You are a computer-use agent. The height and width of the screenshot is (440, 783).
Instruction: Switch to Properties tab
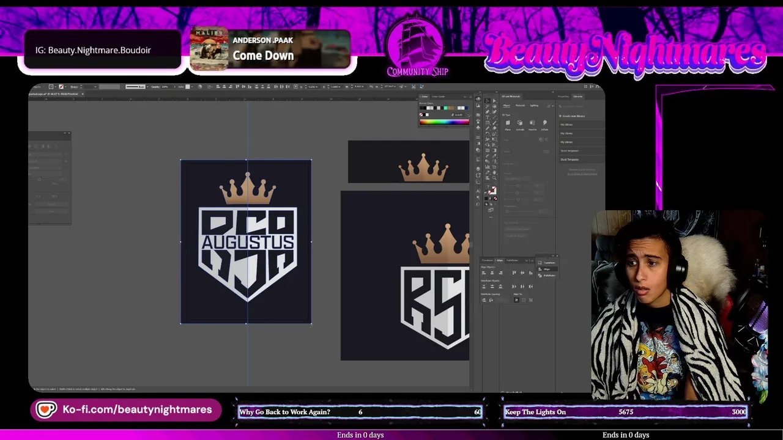pos(563,97)
